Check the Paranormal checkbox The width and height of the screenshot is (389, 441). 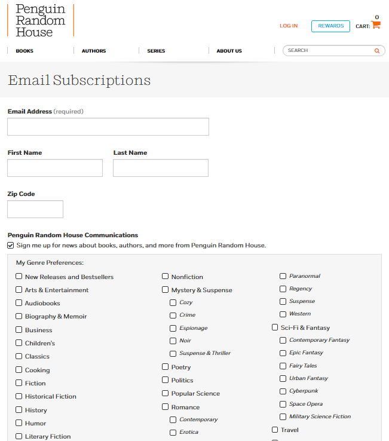(283, 276)
